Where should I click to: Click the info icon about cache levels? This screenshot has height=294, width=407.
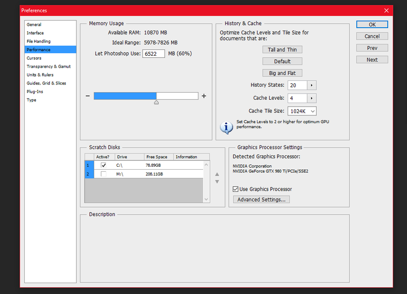click(226, 127)
